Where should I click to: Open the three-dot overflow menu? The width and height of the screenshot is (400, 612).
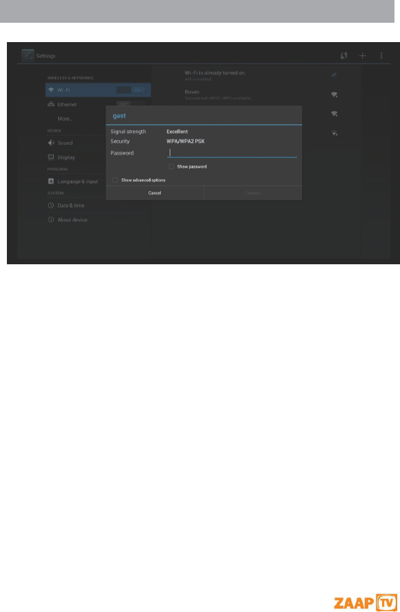pos(381,56)
